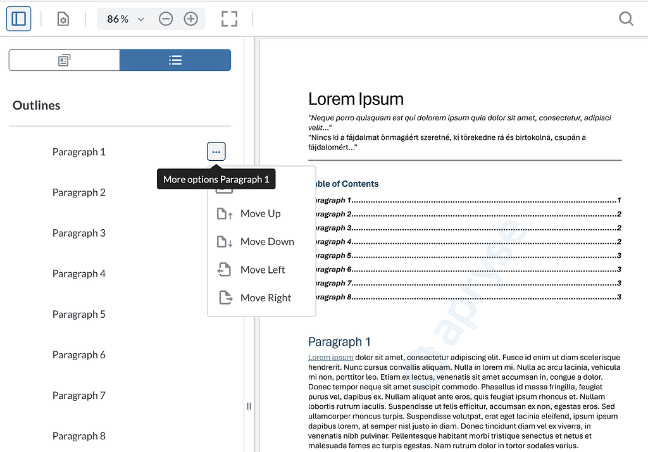Open document search with magnifier icon
This screenshot has height=452, width=648.
click(x=626, y=19)
